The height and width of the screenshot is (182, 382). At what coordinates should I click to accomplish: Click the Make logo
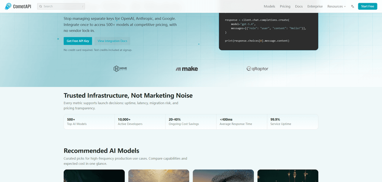[187, 69]
